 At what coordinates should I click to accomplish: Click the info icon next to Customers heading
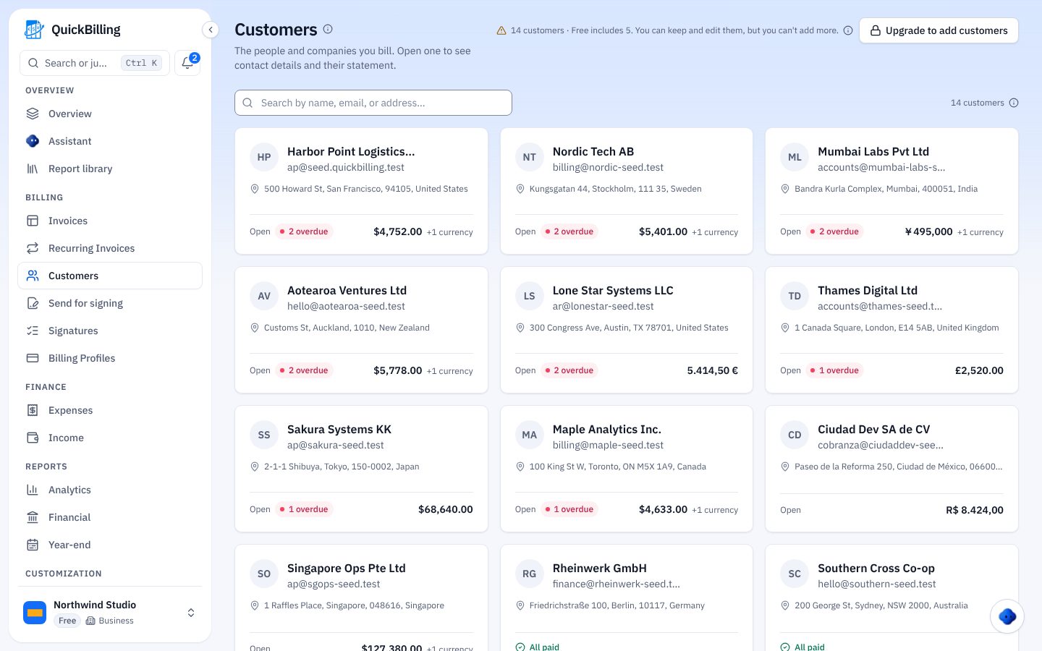[328, 29]
